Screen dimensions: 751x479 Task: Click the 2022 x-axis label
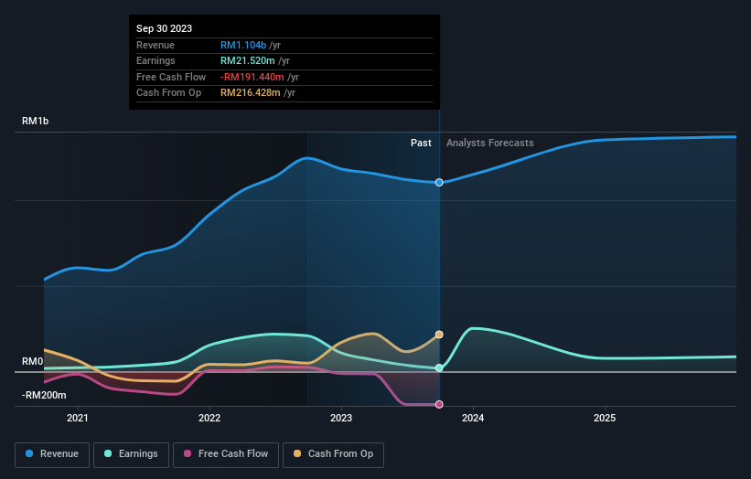coord(209,418)
